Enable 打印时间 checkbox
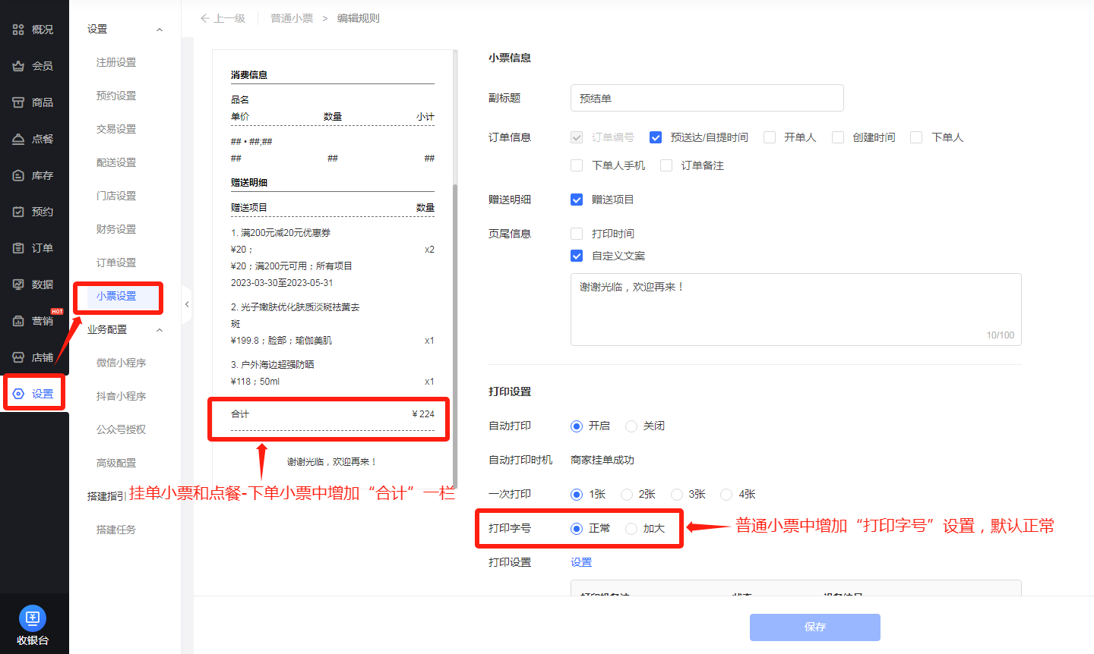 tap(577, 234)
